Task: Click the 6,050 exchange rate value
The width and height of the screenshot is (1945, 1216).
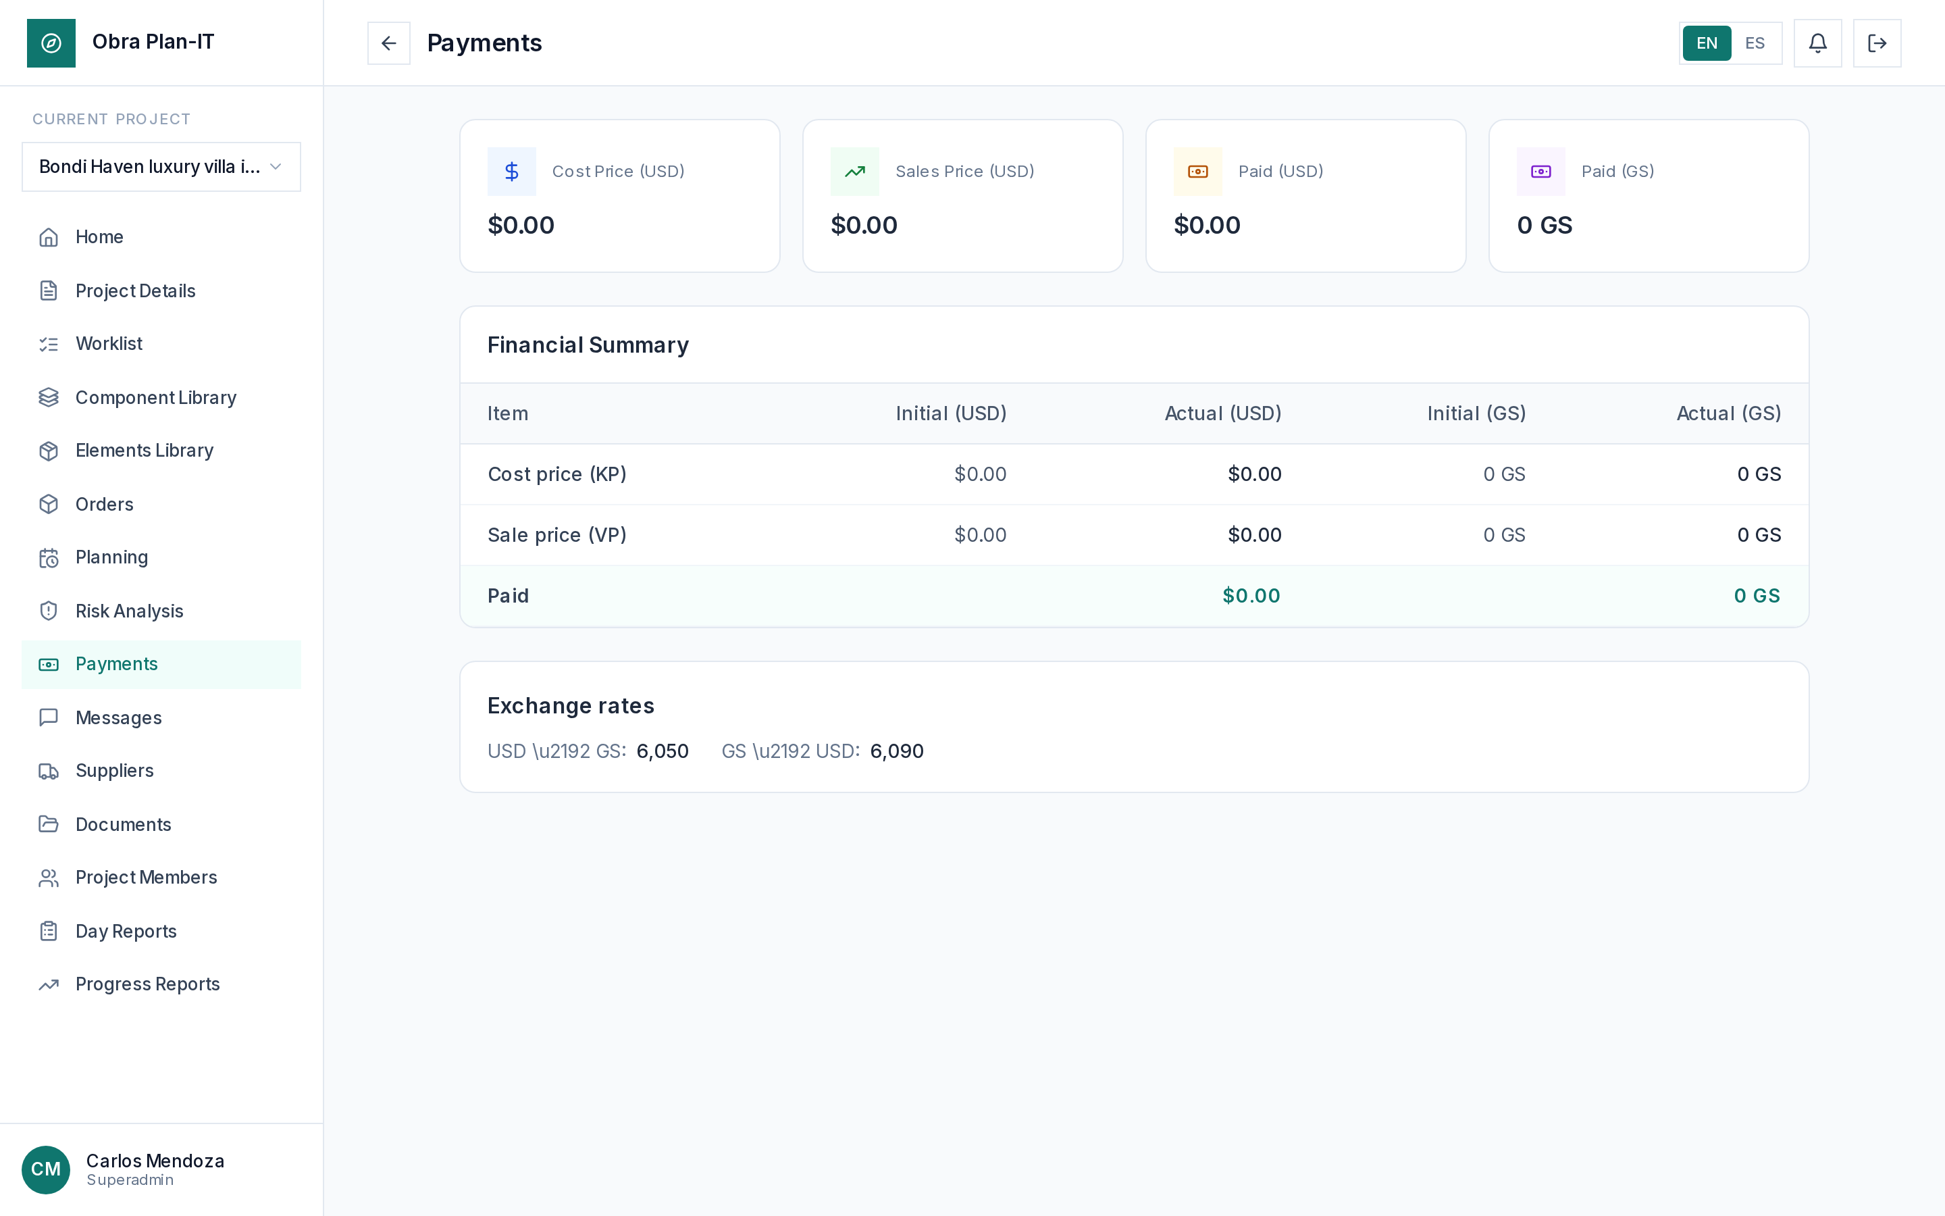Action: [663, 751]
